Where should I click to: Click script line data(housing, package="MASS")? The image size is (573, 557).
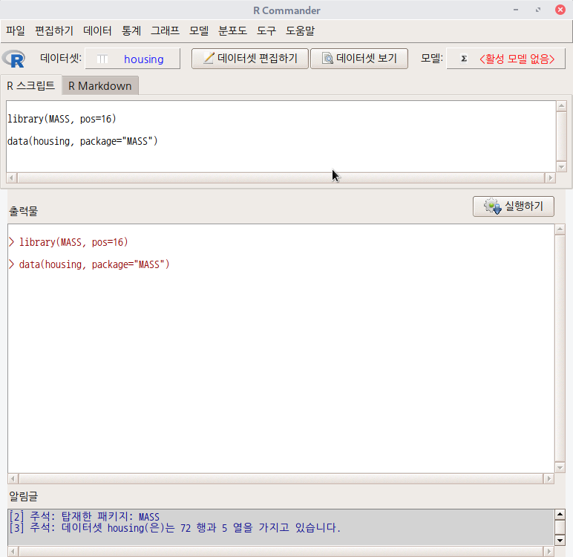pyautogui.click(x=82, y=141)
